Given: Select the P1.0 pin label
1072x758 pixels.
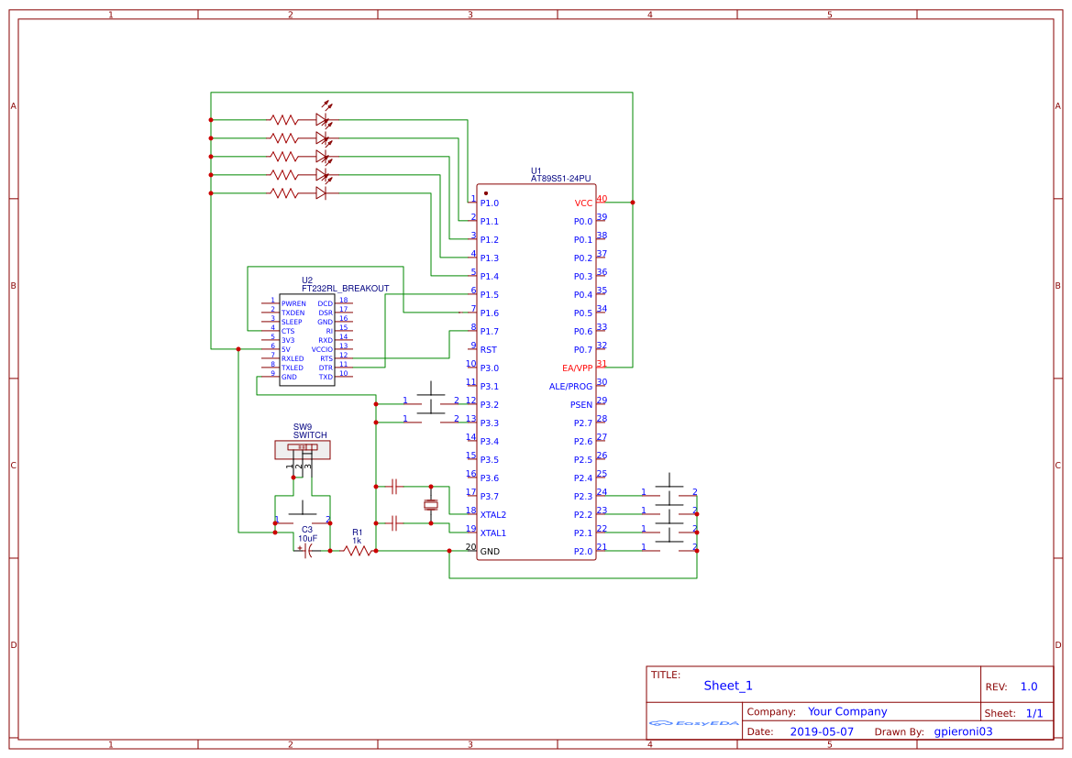Looking at the screenshot, I should pyautogui.click(x=489, y=203).
